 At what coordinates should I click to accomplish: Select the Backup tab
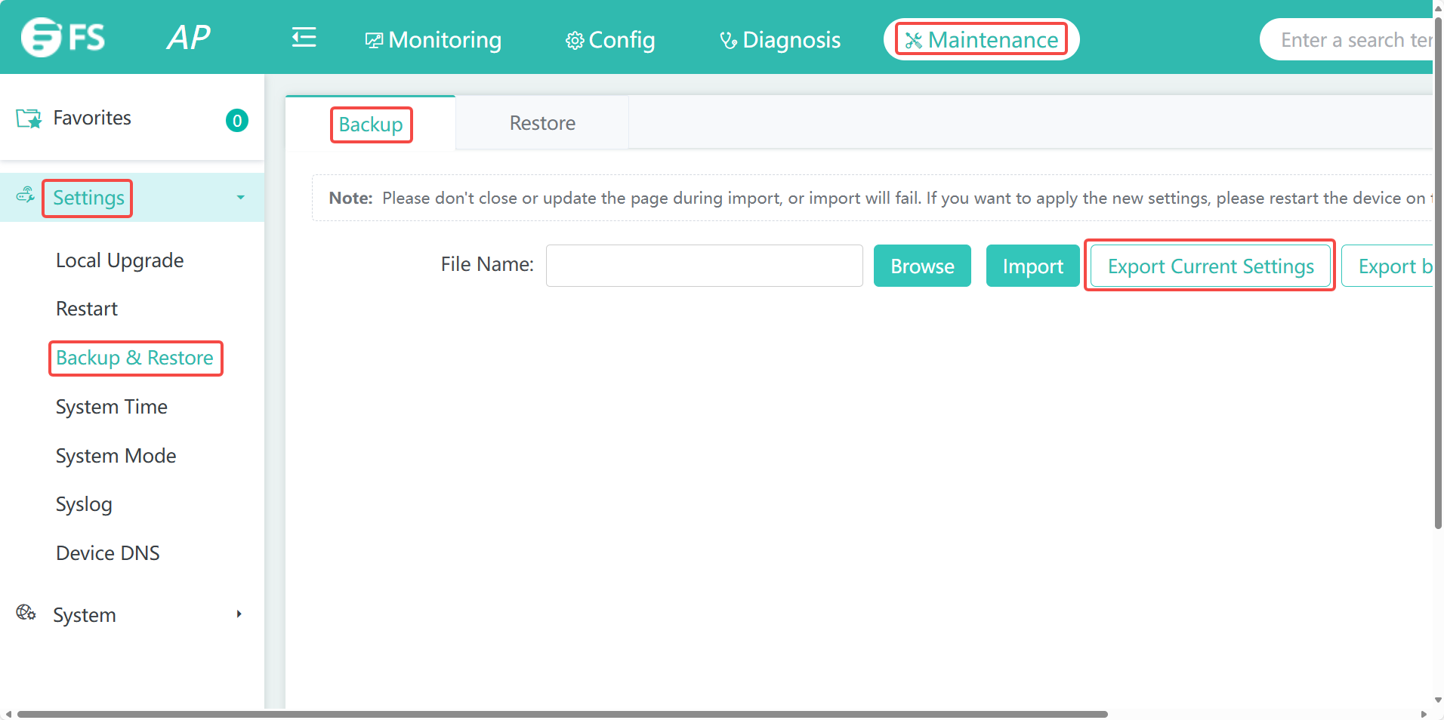click(371, 125)
